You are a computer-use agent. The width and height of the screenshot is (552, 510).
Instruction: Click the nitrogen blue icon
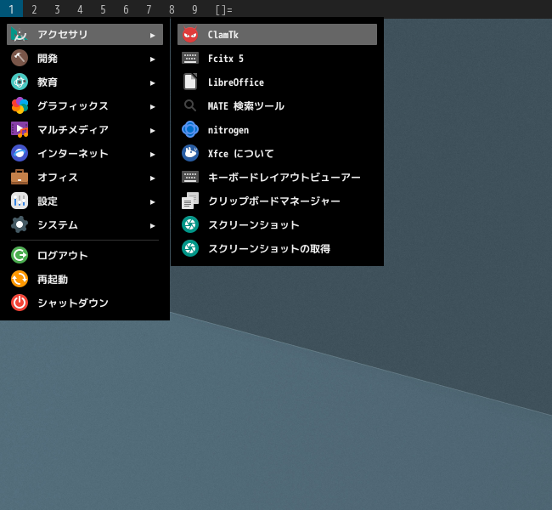tap(190, 129)
